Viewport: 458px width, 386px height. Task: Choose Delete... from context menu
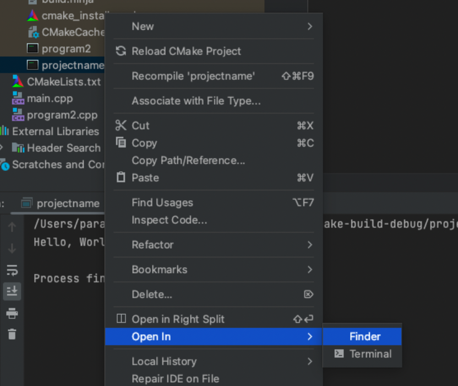[214, 294]
